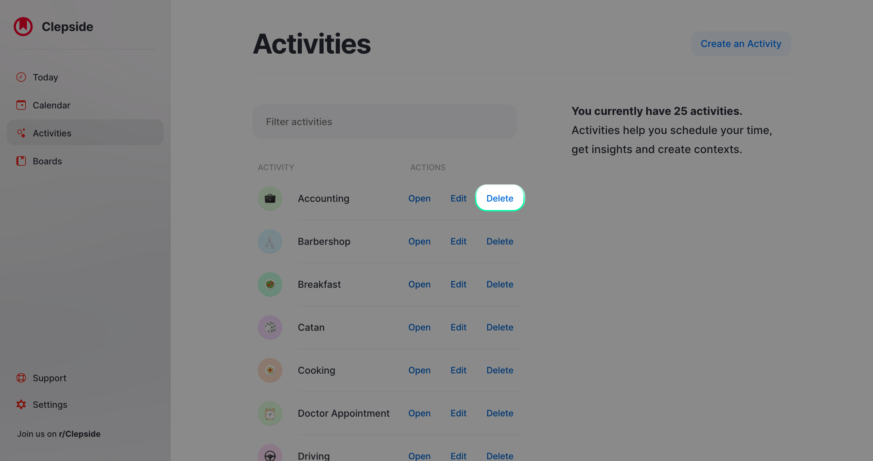873x461 pixels.
Task: Select the Today clock icon in sidebar
Action: click(x=21, y=77)
